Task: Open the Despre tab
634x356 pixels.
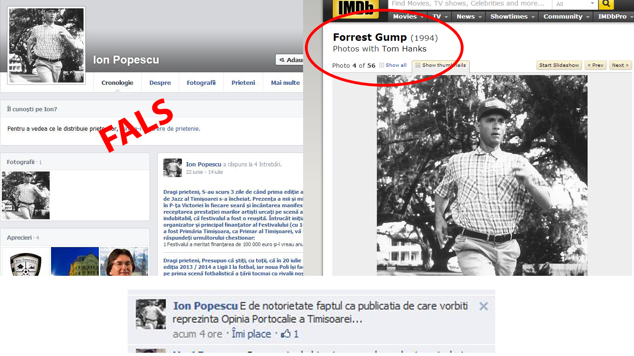Action: [x=160, y=83]
